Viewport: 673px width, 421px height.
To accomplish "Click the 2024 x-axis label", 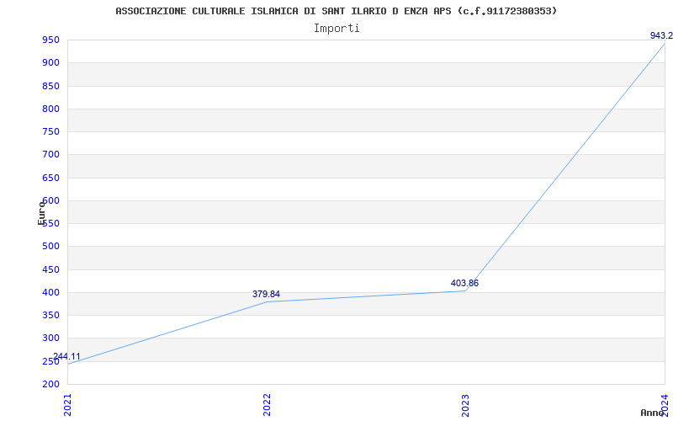I will [x=665, y=405].
